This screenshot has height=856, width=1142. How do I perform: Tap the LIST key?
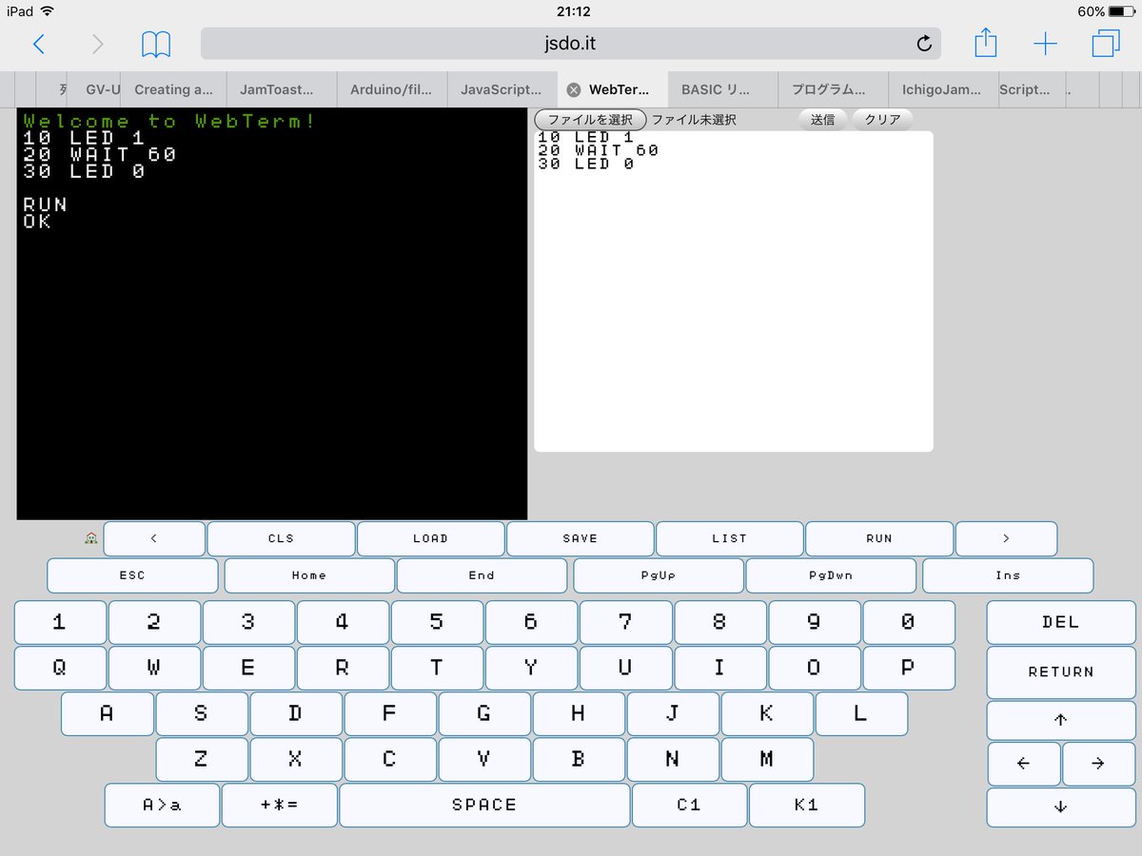pyautogui.click(x=730, y=538)
